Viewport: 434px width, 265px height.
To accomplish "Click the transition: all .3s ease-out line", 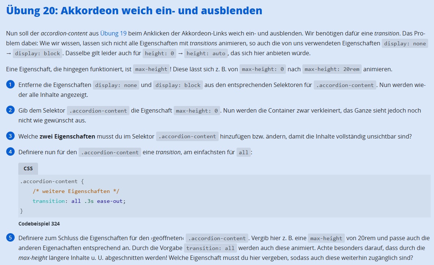I will (x=79, y=201).
